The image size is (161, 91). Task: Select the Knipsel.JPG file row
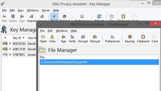pyautogui.click(x=99, y=62)
